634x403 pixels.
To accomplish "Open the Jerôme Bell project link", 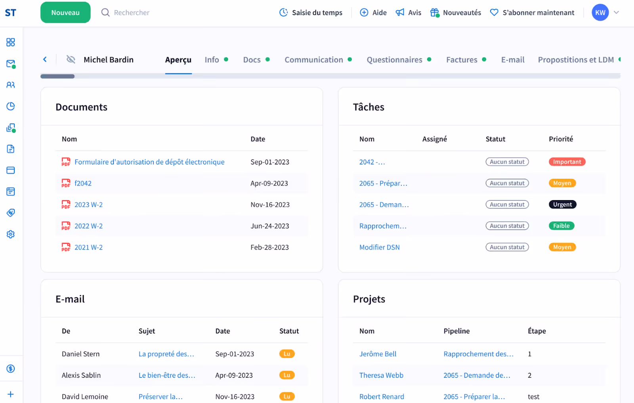I will (x=378, y=354).
